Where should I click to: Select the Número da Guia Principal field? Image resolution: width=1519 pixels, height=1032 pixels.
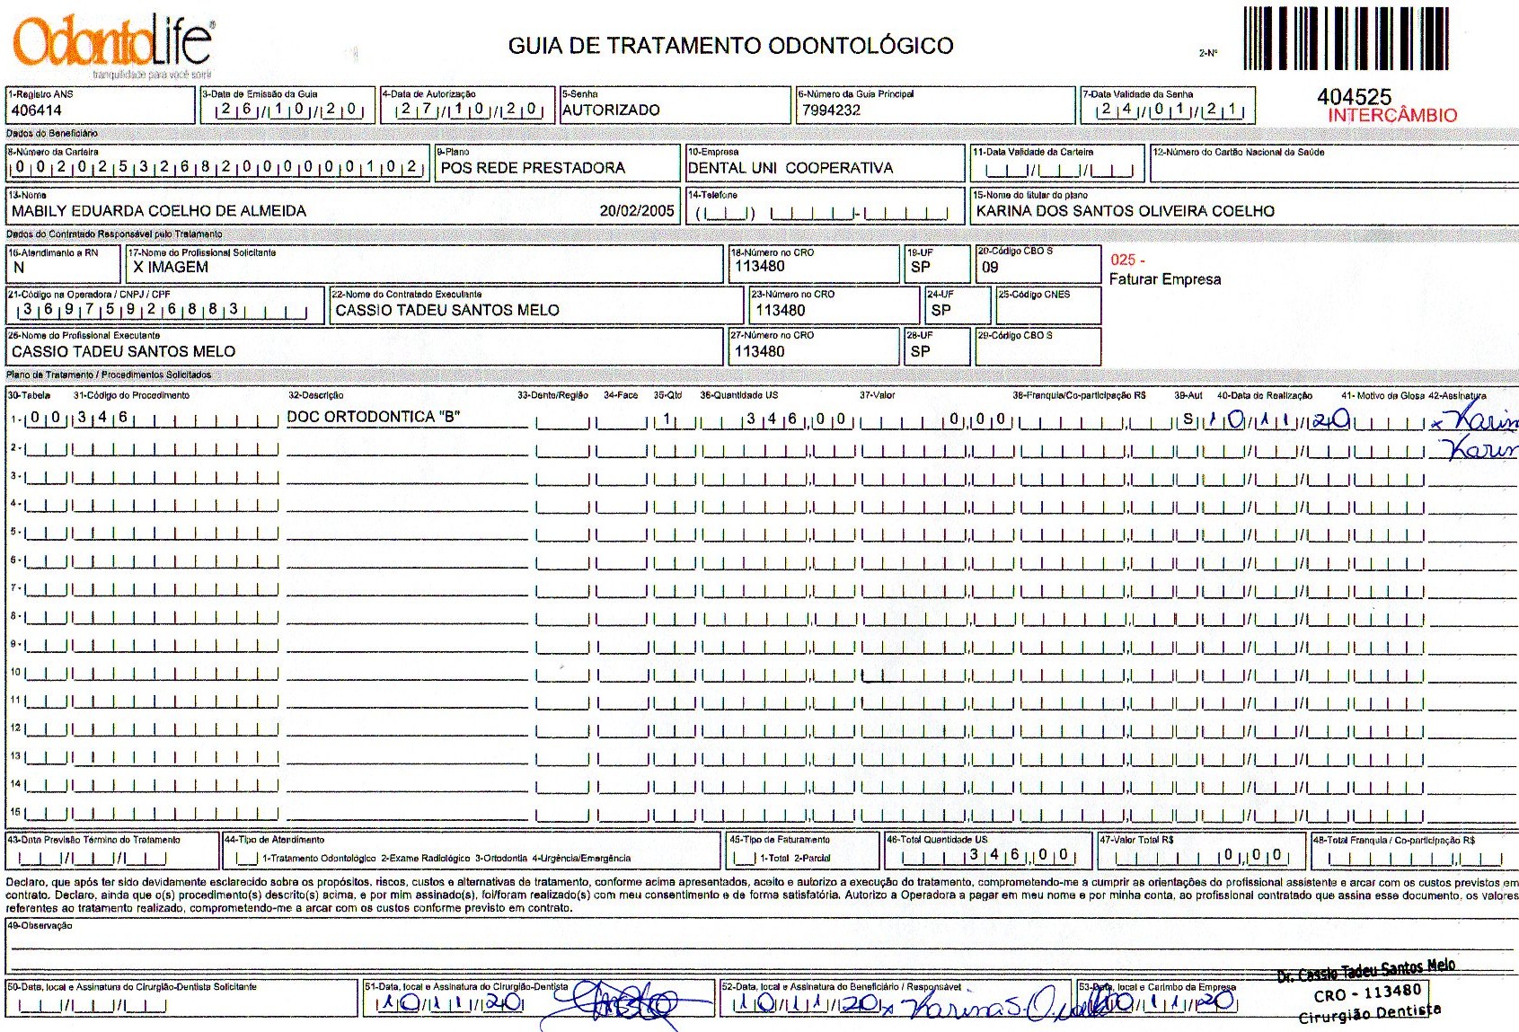(x=935, y=104)
